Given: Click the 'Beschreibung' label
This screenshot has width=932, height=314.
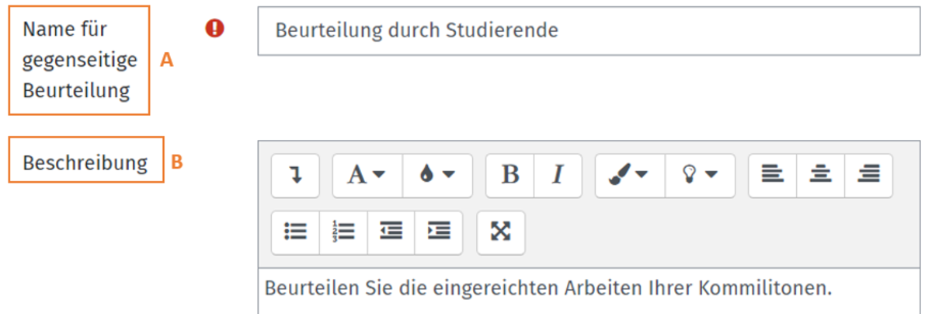Looking at the screenshot, I should [x=85, y=162].
